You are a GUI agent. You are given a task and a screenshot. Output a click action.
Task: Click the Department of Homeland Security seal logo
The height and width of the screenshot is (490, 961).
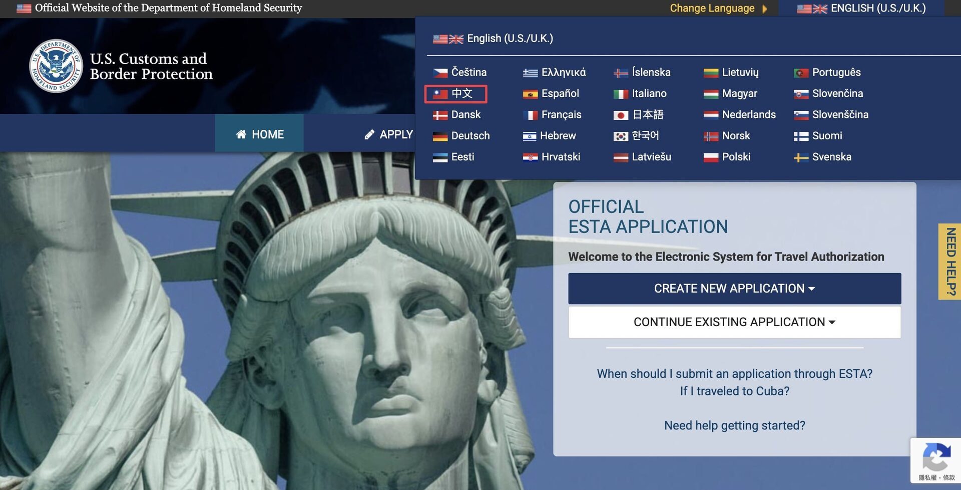coord(56,66)
